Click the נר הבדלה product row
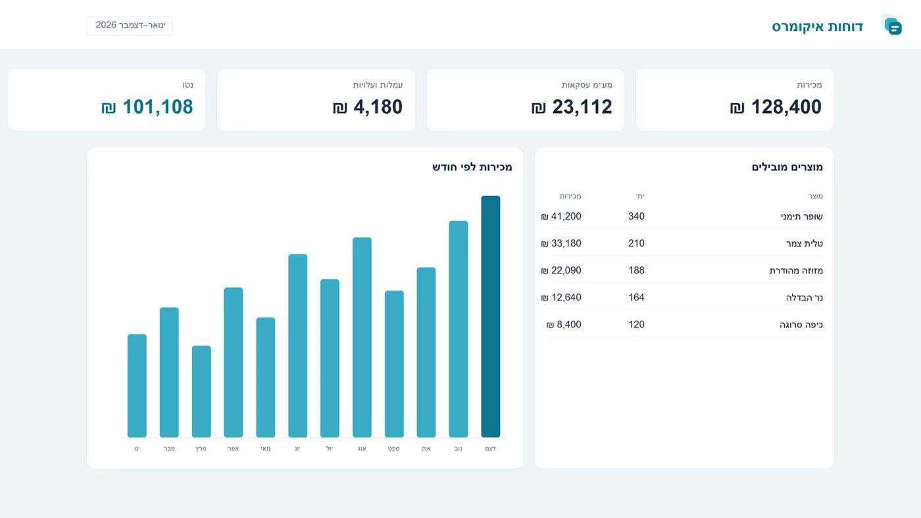Screen dimensions: 921x518 (x=682, y=297)
